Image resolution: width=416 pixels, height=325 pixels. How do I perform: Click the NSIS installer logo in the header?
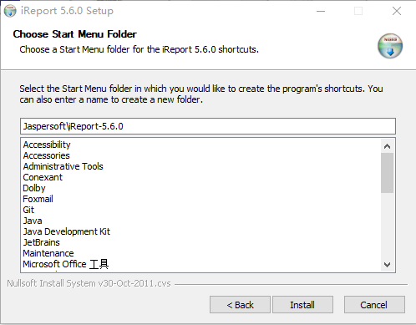[390, 46]
